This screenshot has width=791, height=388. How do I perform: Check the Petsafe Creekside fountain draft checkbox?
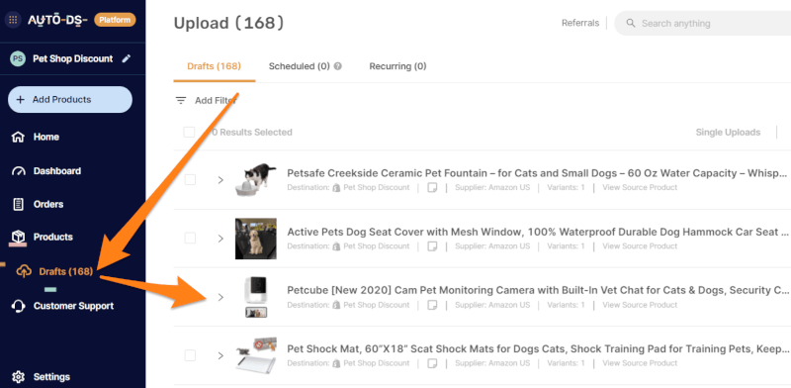click(190, 180)
